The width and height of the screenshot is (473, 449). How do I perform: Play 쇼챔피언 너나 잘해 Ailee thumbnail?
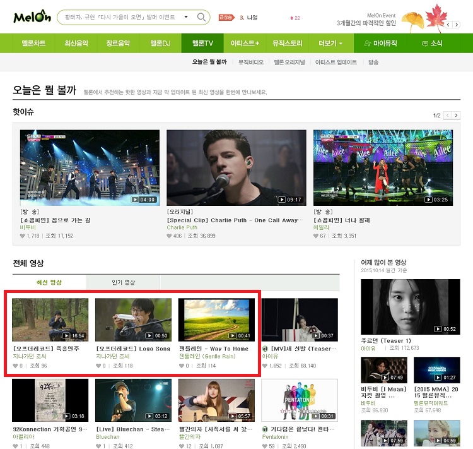coord(383,168)
